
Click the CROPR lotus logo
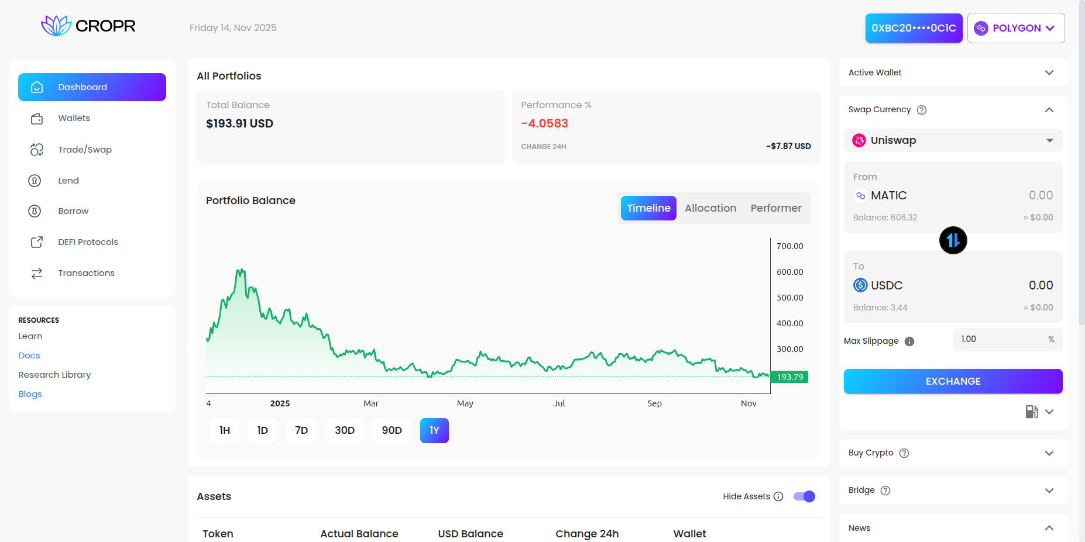click(56, 26)
